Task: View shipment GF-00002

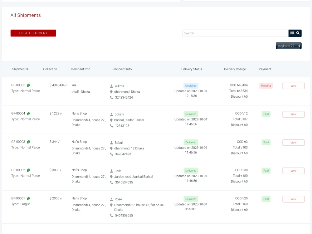Action: pos(293,171)
